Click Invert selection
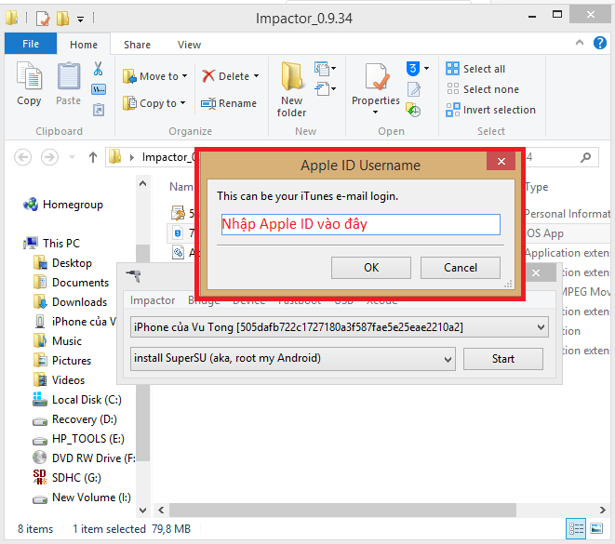Image resolution: width=615 pixels, height=544 pixels. [x=490, y=110]
